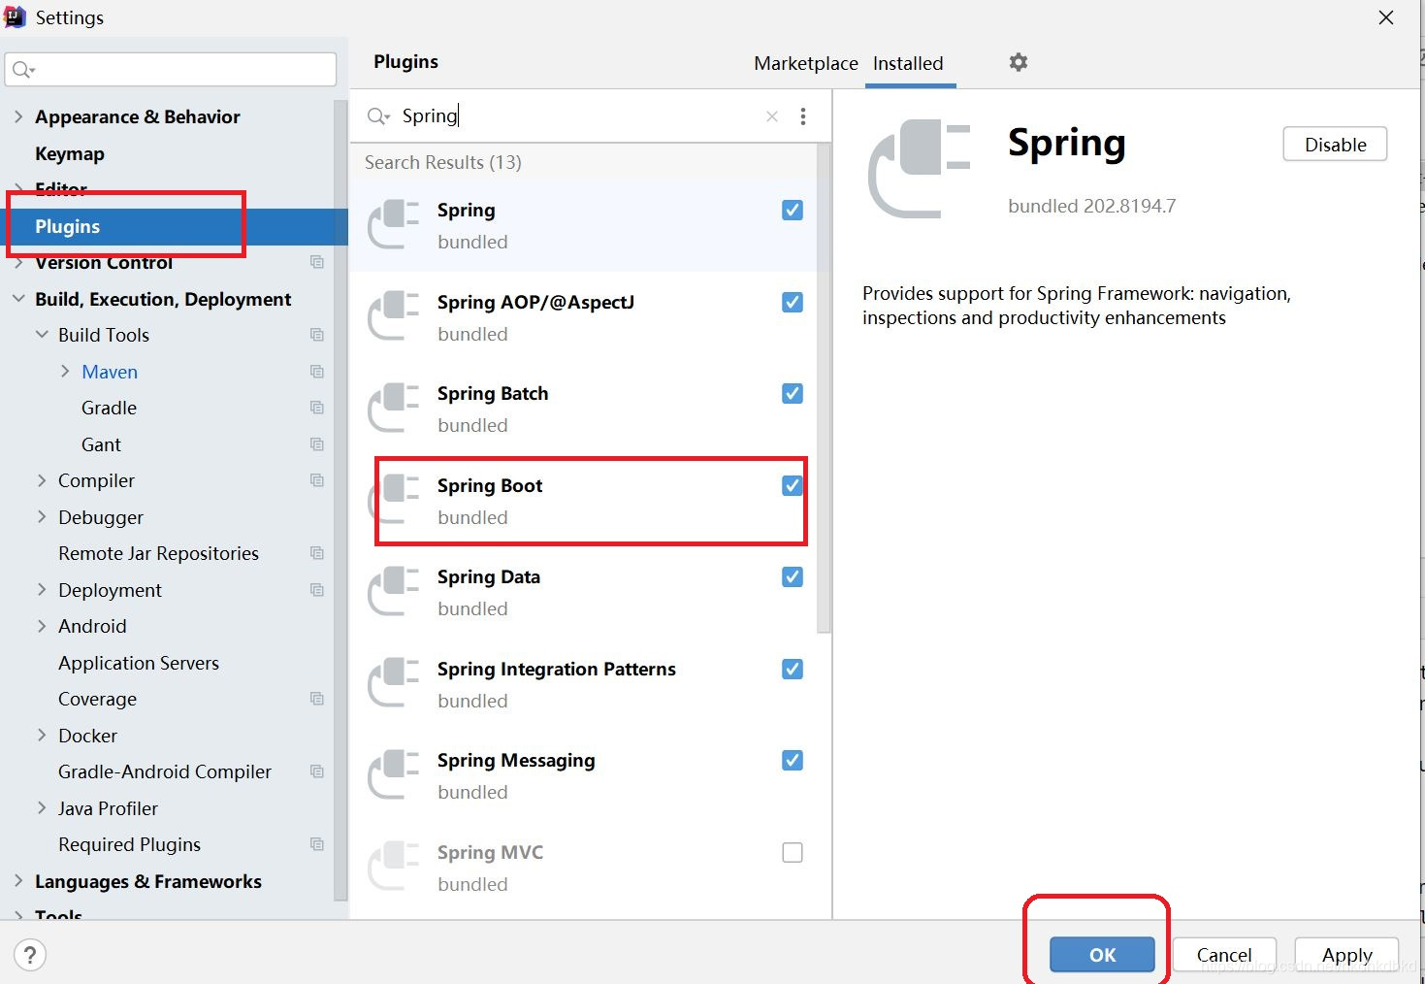This screenshot has width=1425, height=984.
Task: Uncheck the Spring AOP/@AspectJ checkbox
Action: tap(793, 302)
